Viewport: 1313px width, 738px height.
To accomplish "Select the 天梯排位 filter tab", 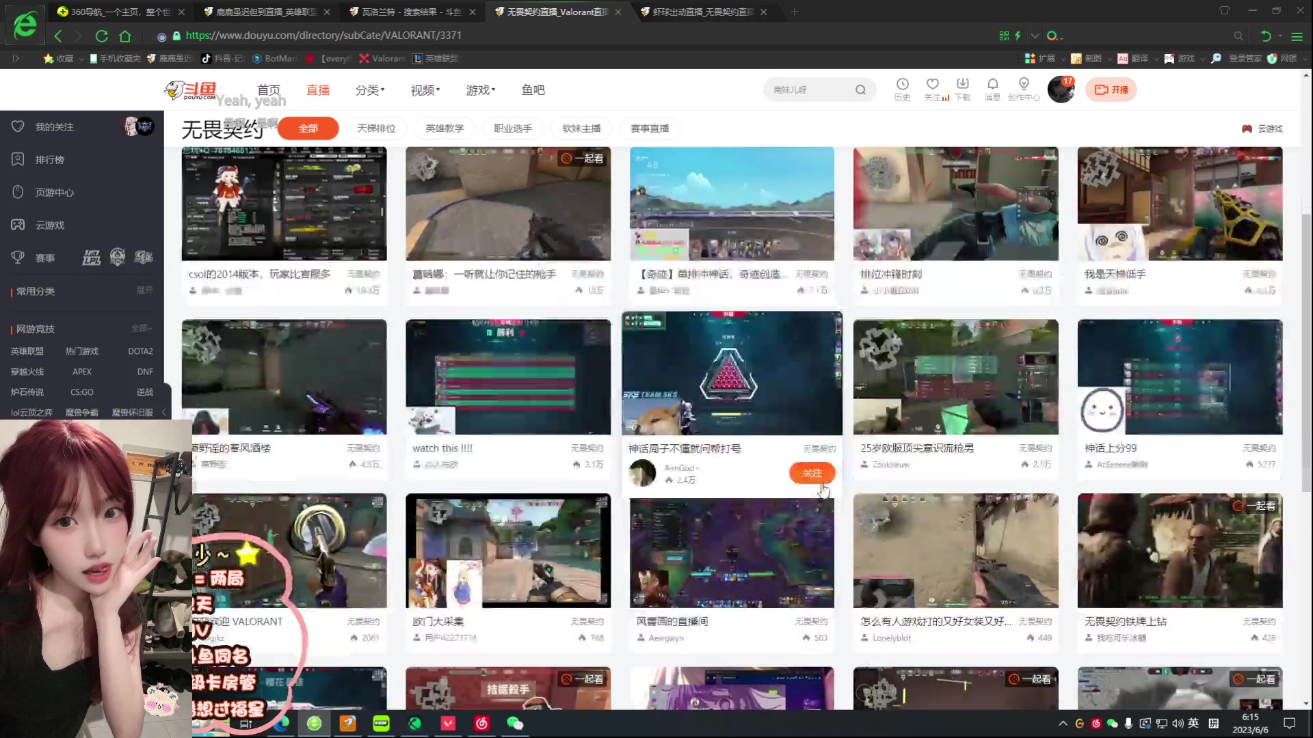I will tap(376, 128).
